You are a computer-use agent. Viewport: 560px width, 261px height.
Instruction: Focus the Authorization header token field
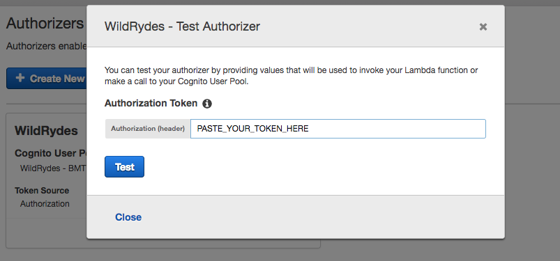tap(338, 129)
